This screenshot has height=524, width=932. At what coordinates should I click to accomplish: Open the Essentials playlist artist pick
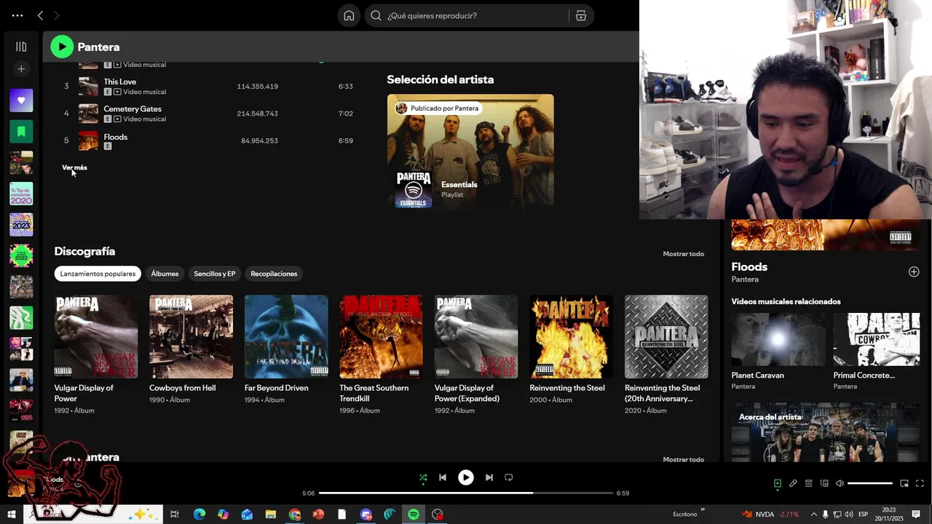[x=470, y=151]
